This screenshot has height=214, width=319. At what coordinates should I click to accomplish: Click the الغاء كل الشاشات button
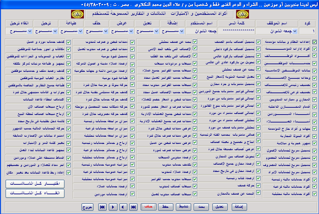tap(35, 193)
